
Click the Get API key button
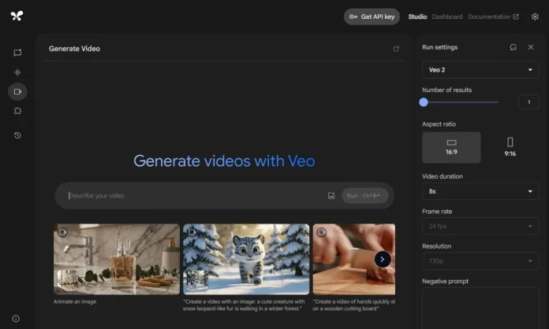pyautogui.click(x=372, y=17)
